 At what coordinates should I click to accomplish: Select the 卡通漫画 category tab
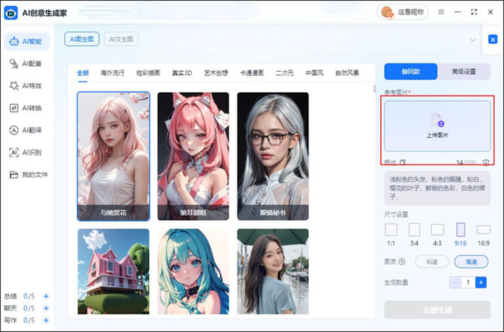click(x=252, y=73)
